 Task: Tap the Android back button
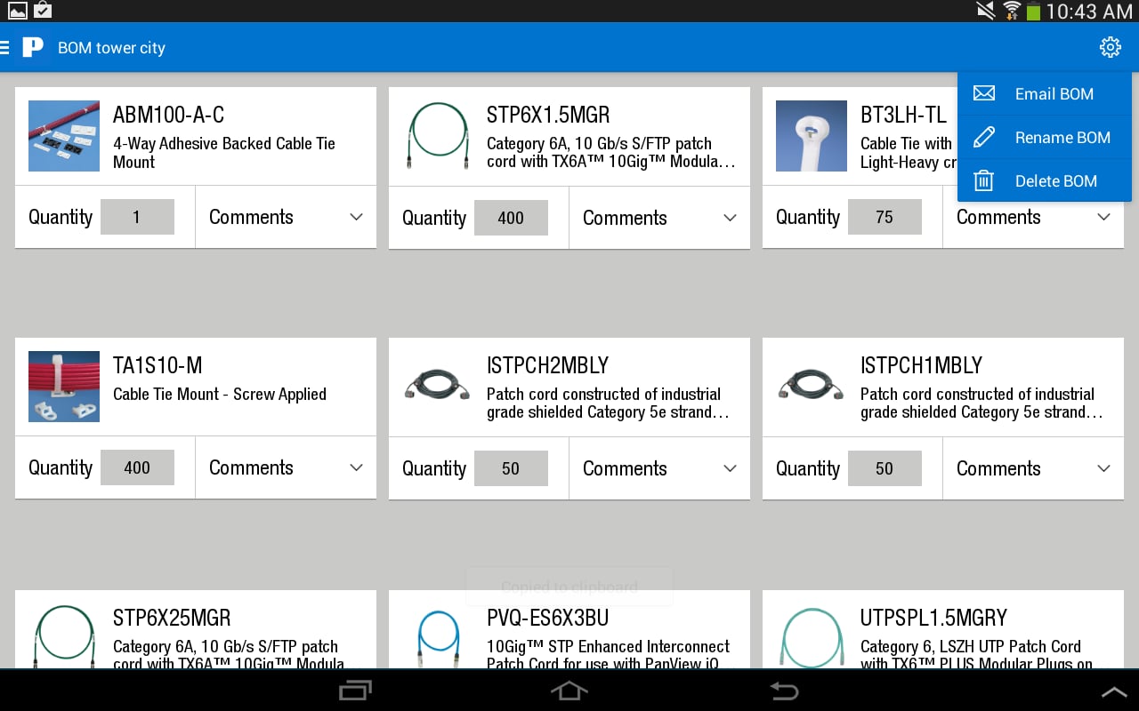pos(783,691)
